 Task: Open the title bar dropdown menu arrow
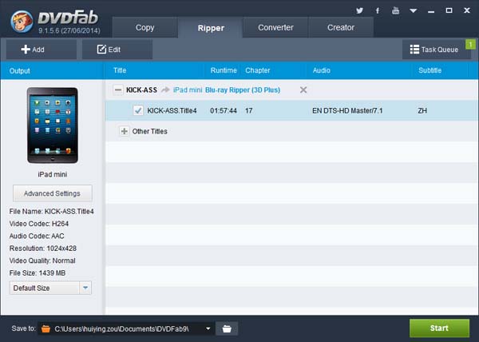coord(414,10)
